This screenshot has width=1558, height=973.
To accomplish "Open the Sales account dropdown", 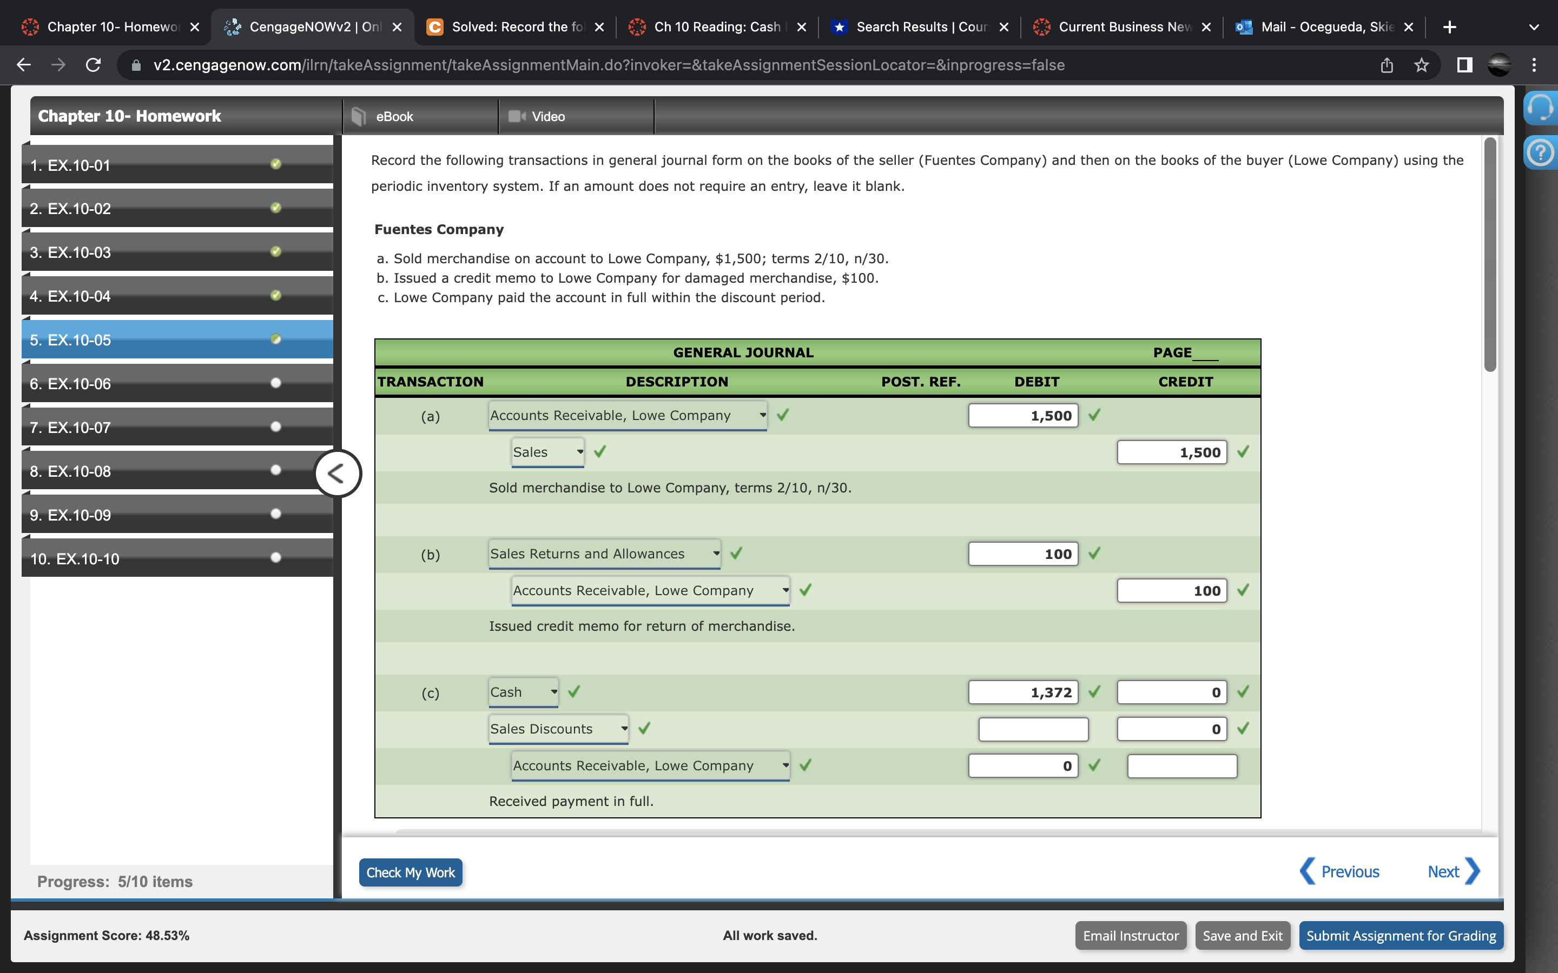I will [x=548, y=452].
